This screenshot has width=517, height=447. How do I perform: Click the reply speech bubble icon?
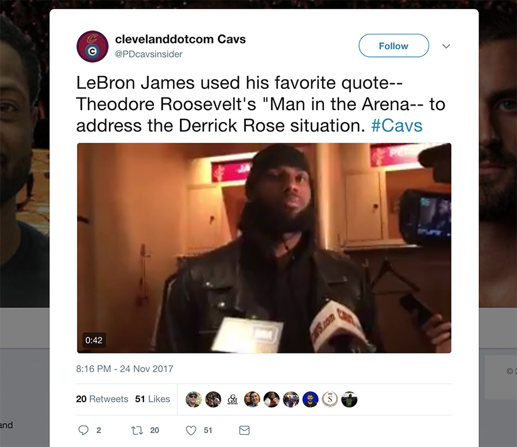pos(83,430)
